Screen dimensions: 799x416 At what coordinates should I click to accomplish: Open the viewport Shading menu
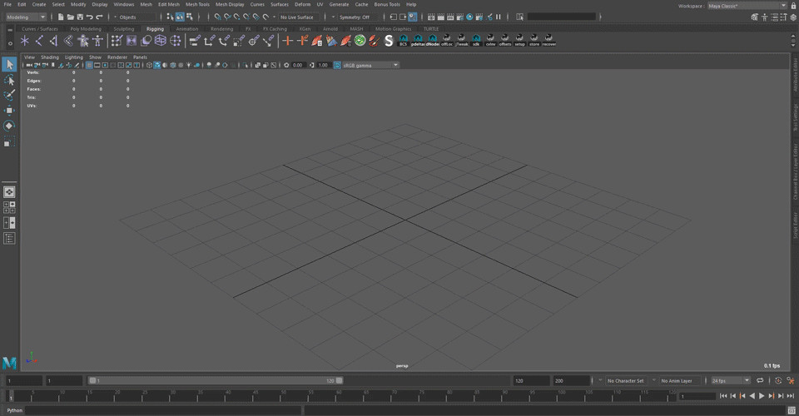(50, 57)
